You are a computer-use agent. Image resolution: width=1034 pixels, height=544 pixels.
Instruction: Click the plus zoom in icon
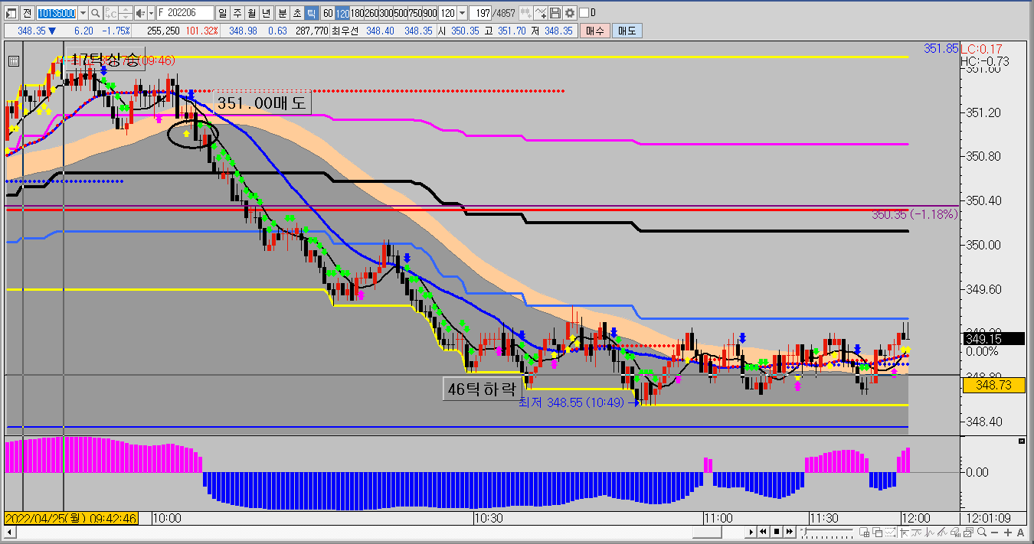click(1008, 533)
